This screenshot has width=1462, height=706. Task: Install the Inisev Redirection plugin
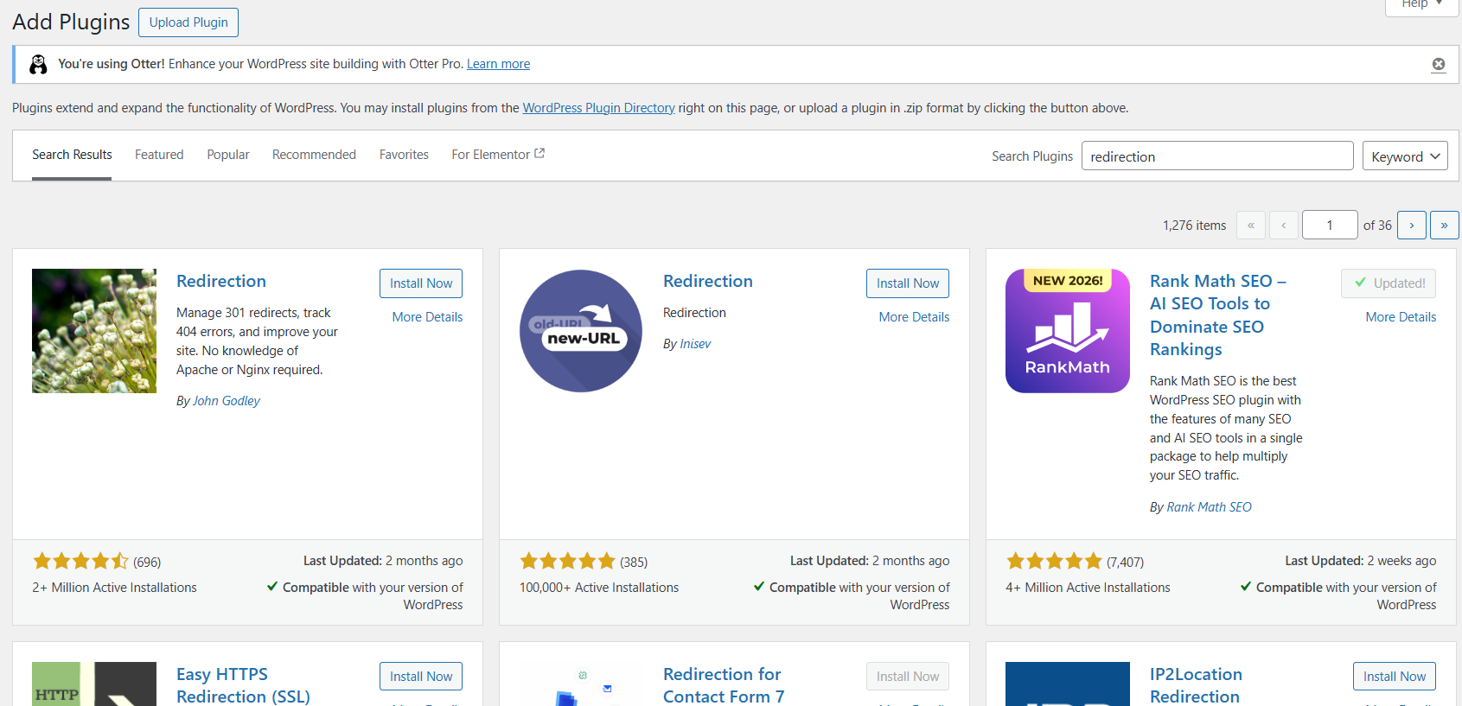click(908, 283)
